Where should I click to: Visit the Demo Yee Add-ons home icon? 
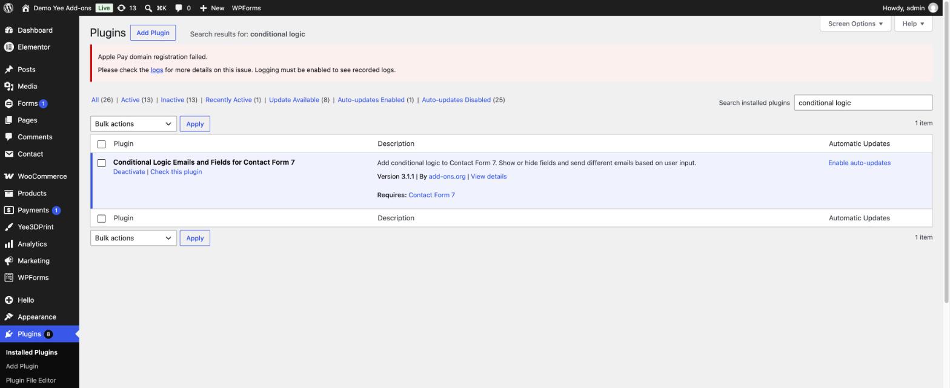point(25,8)
